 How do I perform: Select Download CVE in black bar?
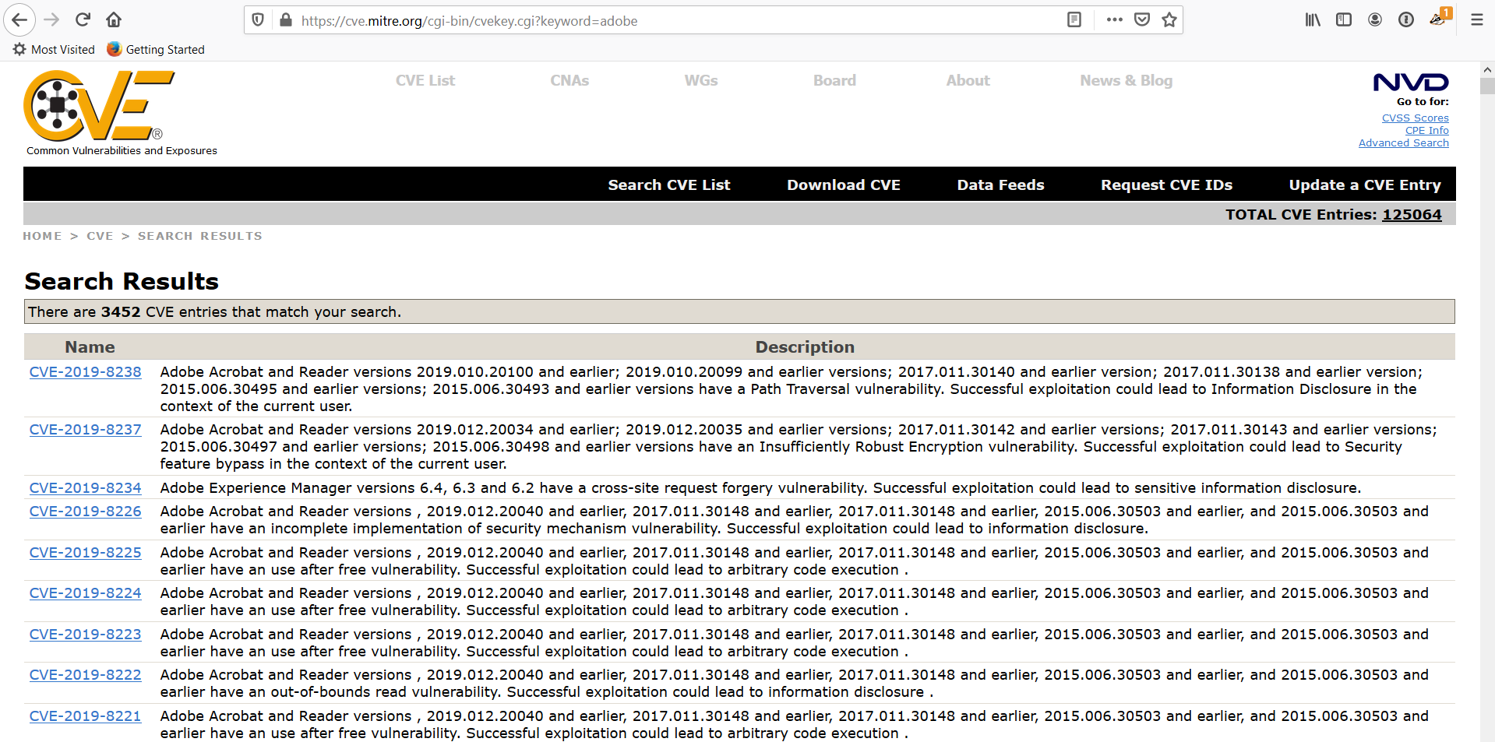point(844,185)
